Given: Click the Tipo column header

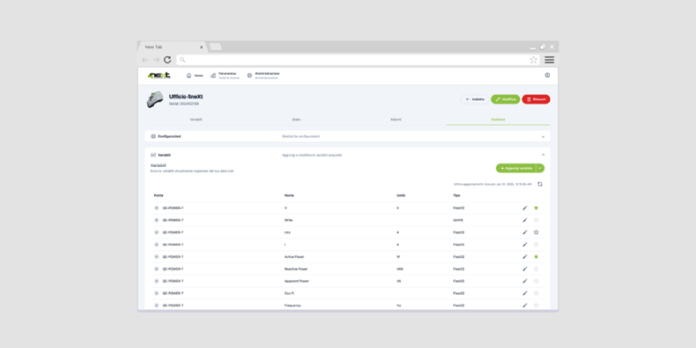Looking at the screenshot, I should pyautogui.click(x=456, y=196).
